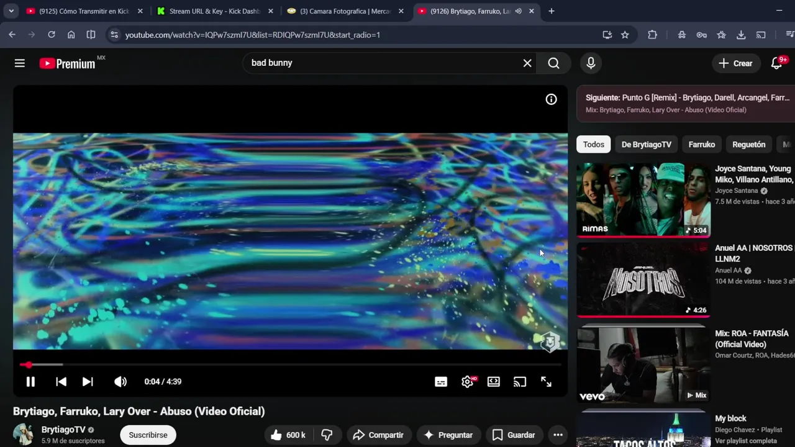The height and width of the screenshot is (447, 795).
Task: Open Mix ROA FANTASÍA thumbnail
Action: pyautogui.click(x=643, y=364)
